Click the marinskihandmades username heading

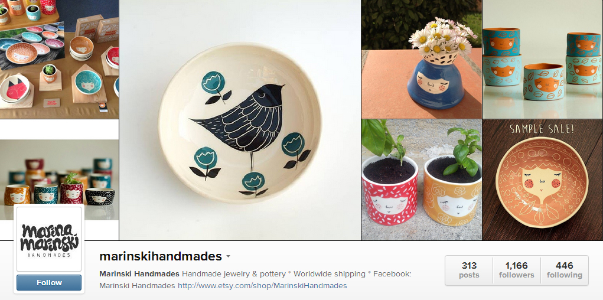[x=161, y=256]
